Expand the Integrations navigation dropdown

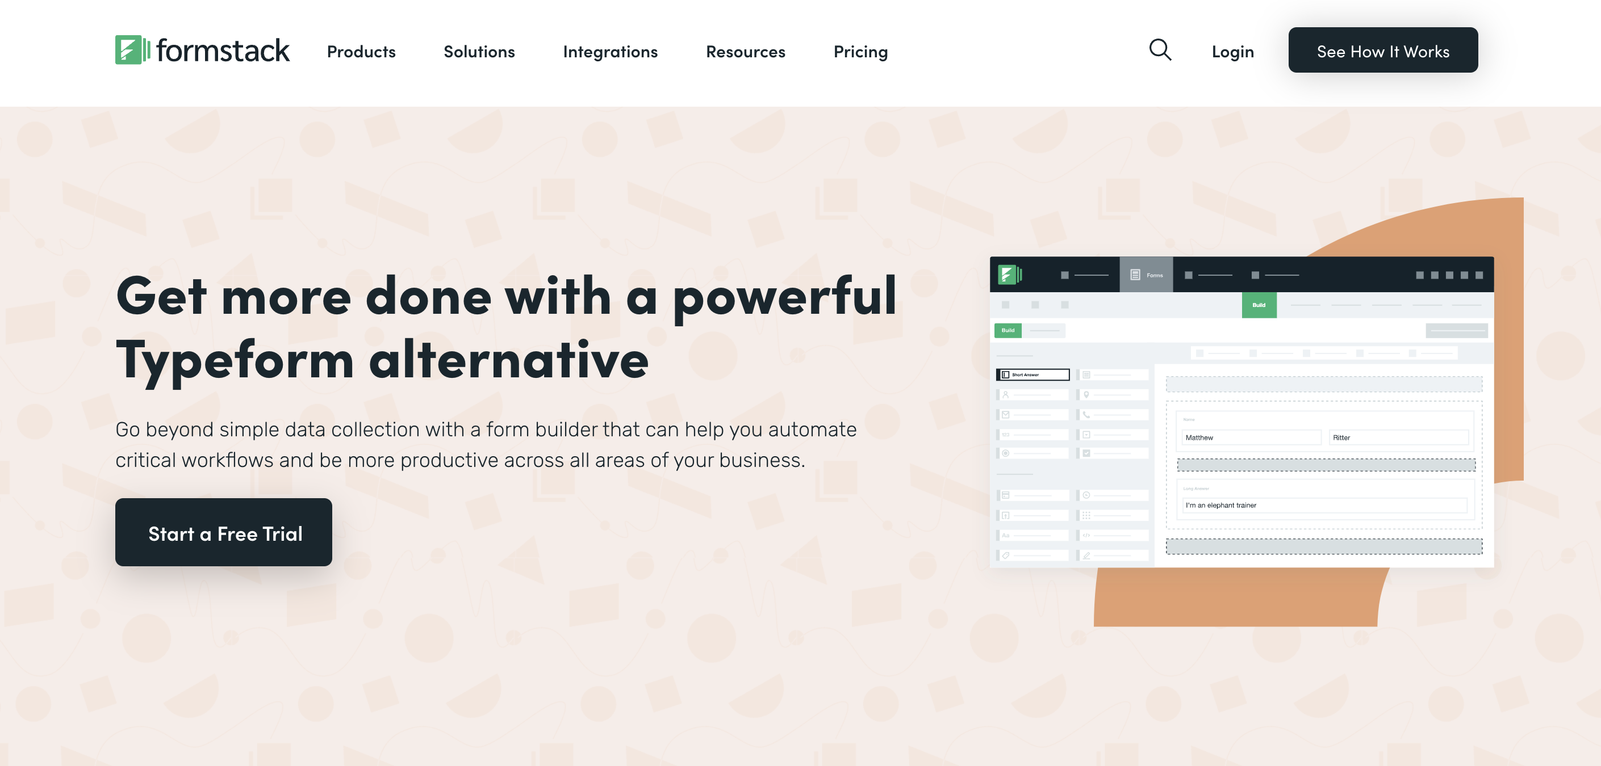pos(611,49)
